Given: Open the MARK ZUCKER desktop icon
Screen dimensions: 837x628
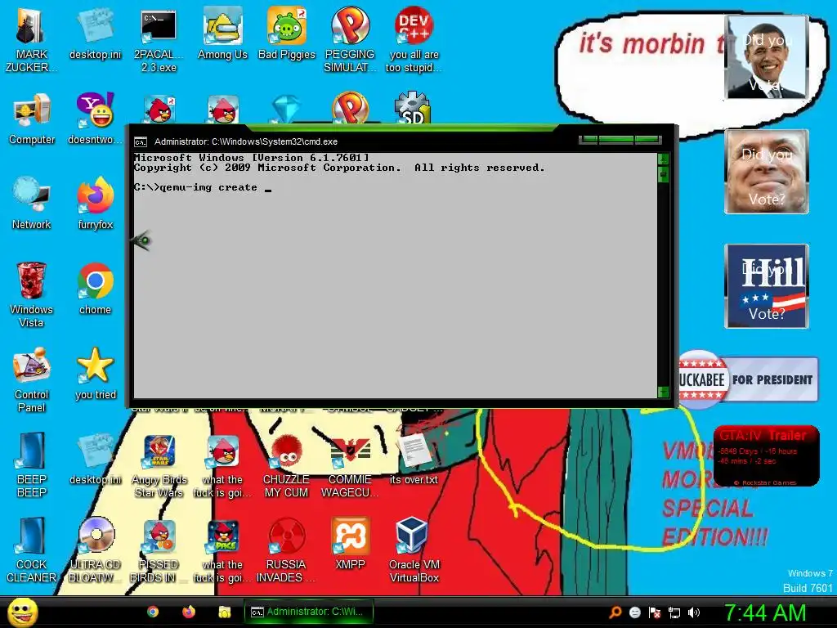Looking at the screenshot, I should (x=31, y=40).
